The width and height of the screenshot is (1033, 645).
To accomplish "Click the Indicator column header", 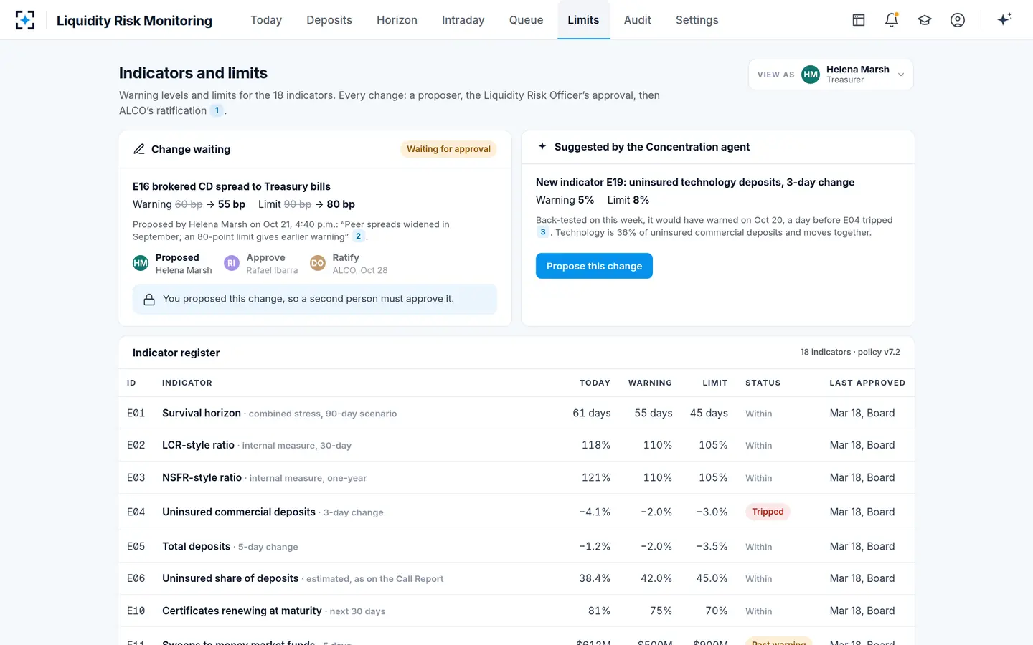I will (x=187, y=383).
